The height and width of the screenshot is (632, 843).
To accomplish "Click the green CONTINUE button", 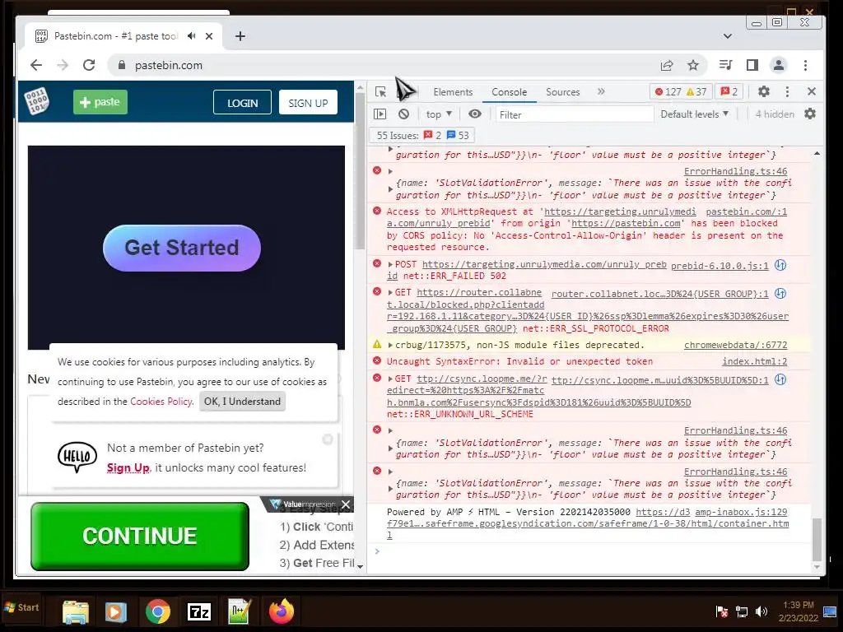I will point(140,536).
